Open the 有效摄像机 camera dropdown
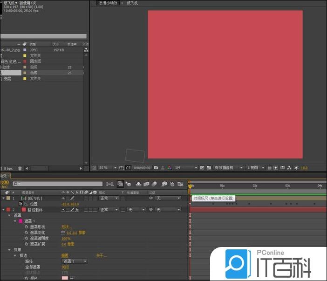327x281 pixels. [x=228, y=168]
